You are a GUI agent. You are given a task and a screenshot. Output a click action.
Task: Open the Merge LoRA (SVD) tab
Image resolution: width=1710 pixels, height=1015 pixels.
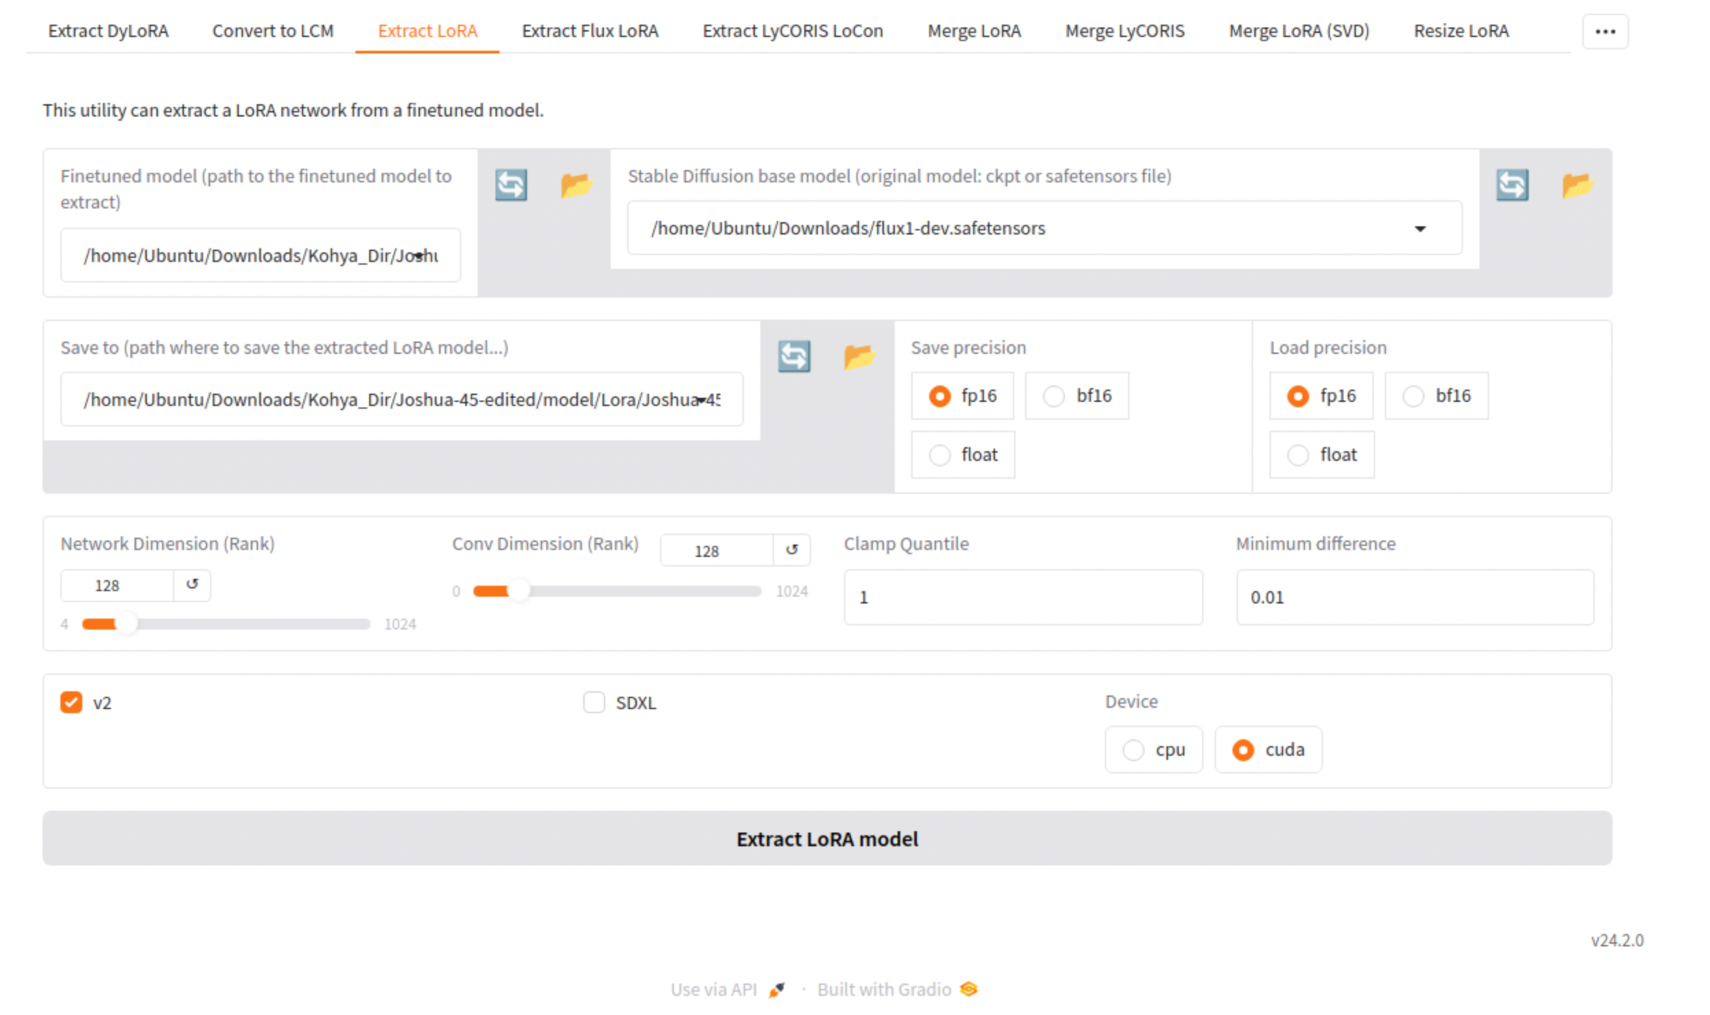coord(1298,31)
